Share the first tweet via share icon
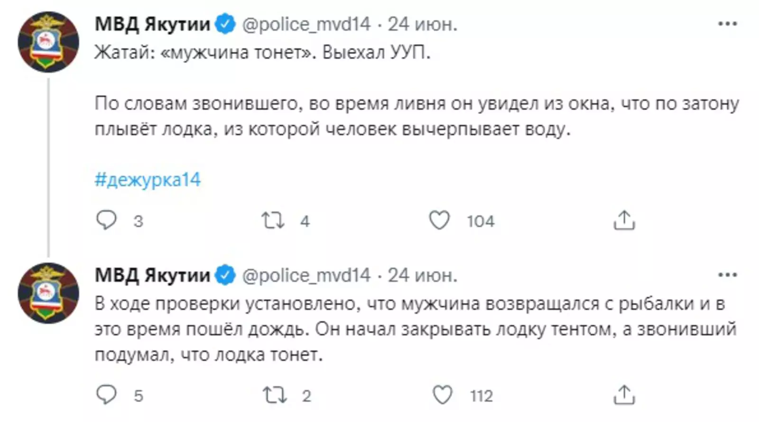 click(x=624, y=220)
